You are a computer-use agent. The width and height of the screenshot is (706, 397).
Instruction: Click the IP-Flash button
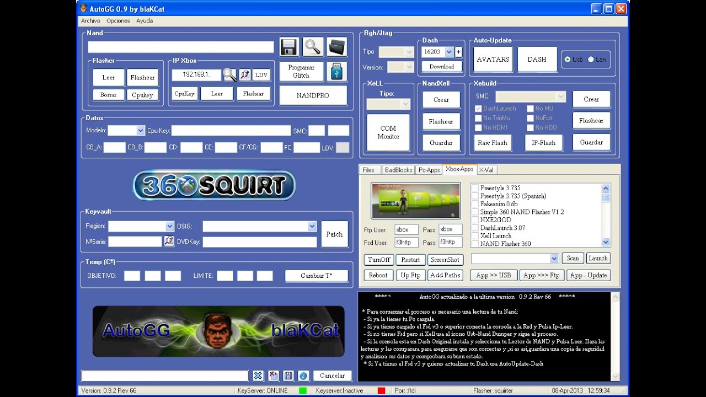[x=543, y=143]
